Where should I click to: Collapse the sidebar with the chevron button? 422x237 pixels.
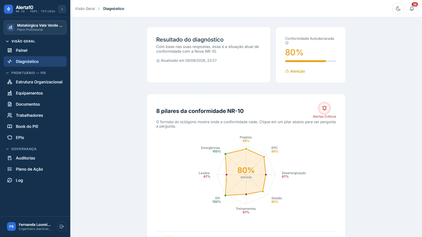(62, 9)
